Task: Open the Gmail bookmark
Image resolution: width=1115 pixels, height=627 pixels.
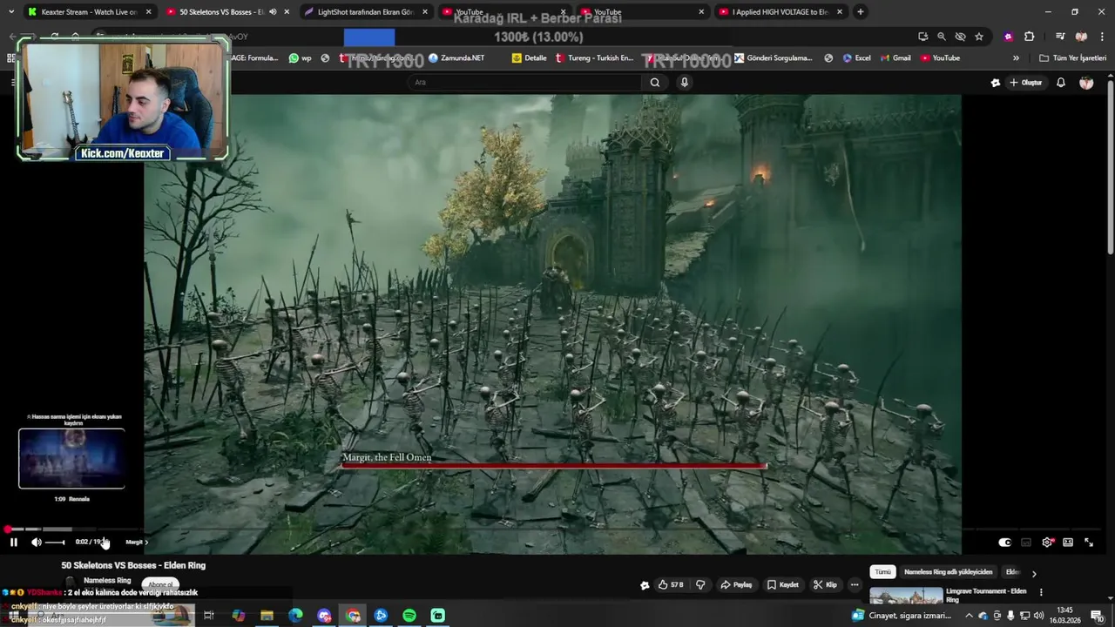Action: (895, 58)
